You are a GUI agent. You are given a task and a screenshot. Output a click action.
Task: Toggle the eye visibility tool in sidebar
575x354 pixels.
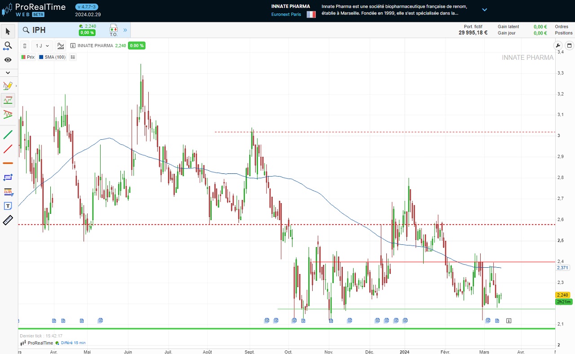click(x=8, y=60)
